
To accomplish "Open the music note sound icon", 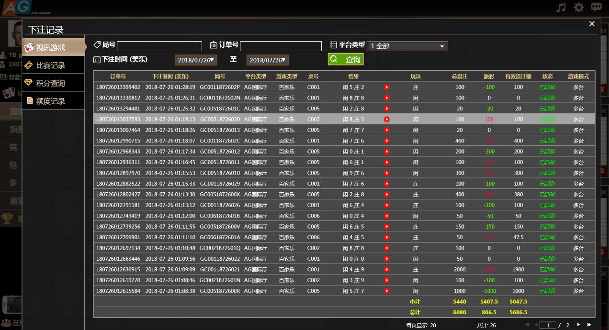I will (561, 7).
